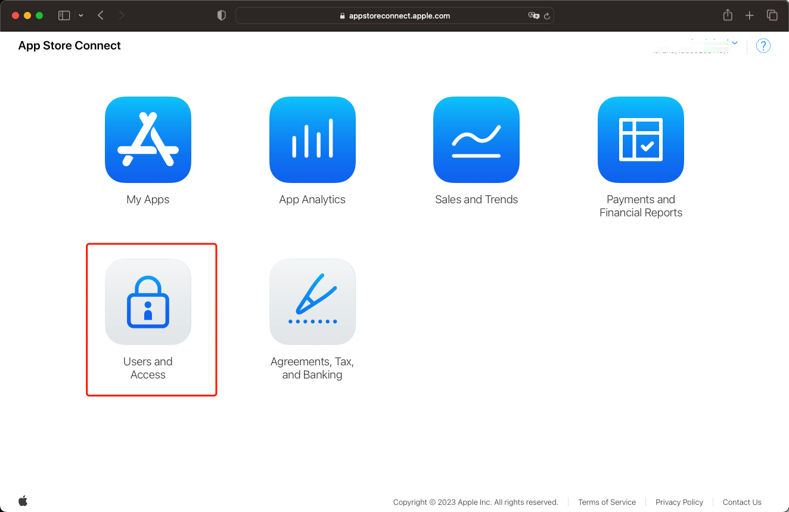Show the tab overview
789x512 pixels.
click(x=772, y=15)
